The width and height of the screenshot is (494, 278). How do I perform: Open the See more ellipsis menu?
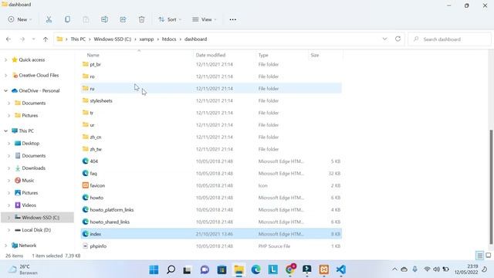pos(232,19)
